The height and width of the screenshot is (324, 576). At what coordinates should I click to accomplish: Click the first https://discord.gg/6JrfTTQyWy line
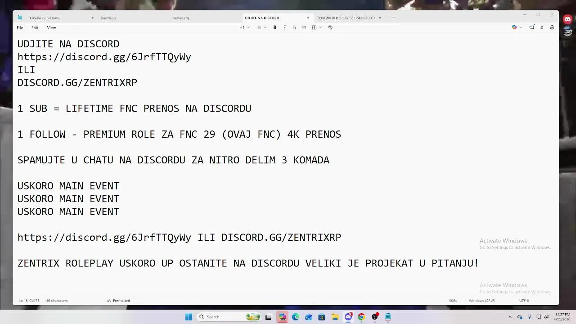(104, 57)
